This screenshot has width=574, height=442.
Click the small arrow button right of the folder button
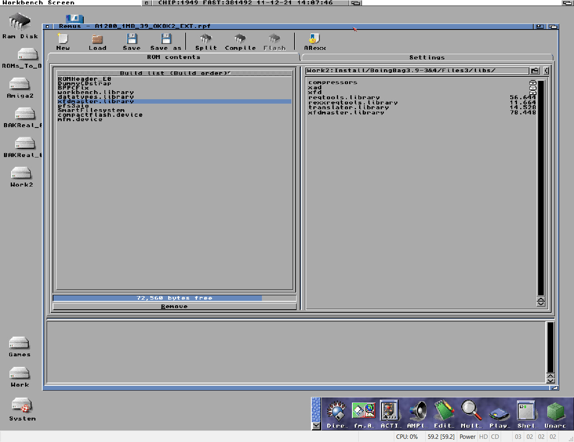click(x=546, y=71)
